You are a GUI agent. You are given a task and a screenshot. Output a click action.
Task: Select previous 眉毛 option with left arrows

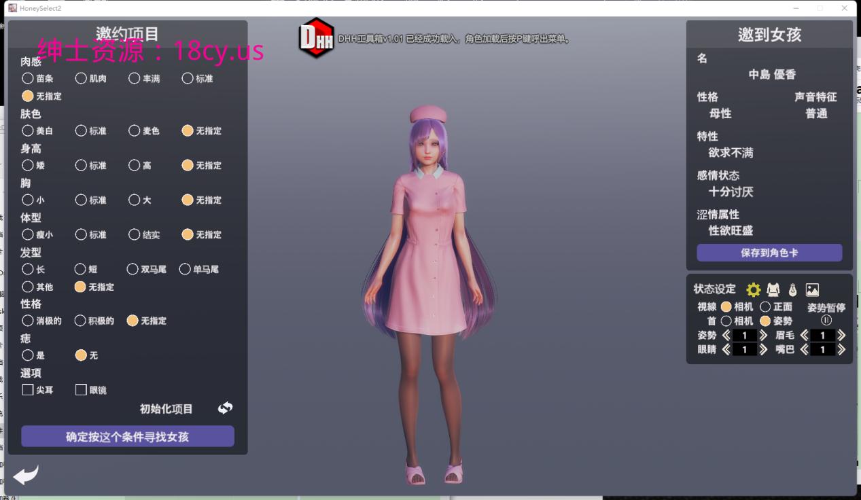click(x=805, y=336)
